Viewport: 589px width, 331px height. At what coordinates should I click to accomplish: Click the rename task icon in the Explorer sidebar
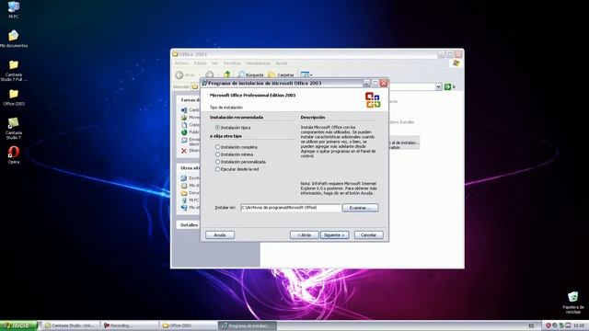tap(184, 110)
